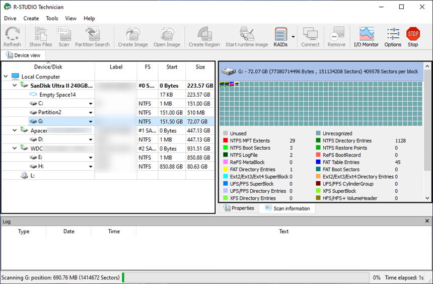Click the Time elapsed status text
Screen dimensions: 433x284
coord(404,277)
